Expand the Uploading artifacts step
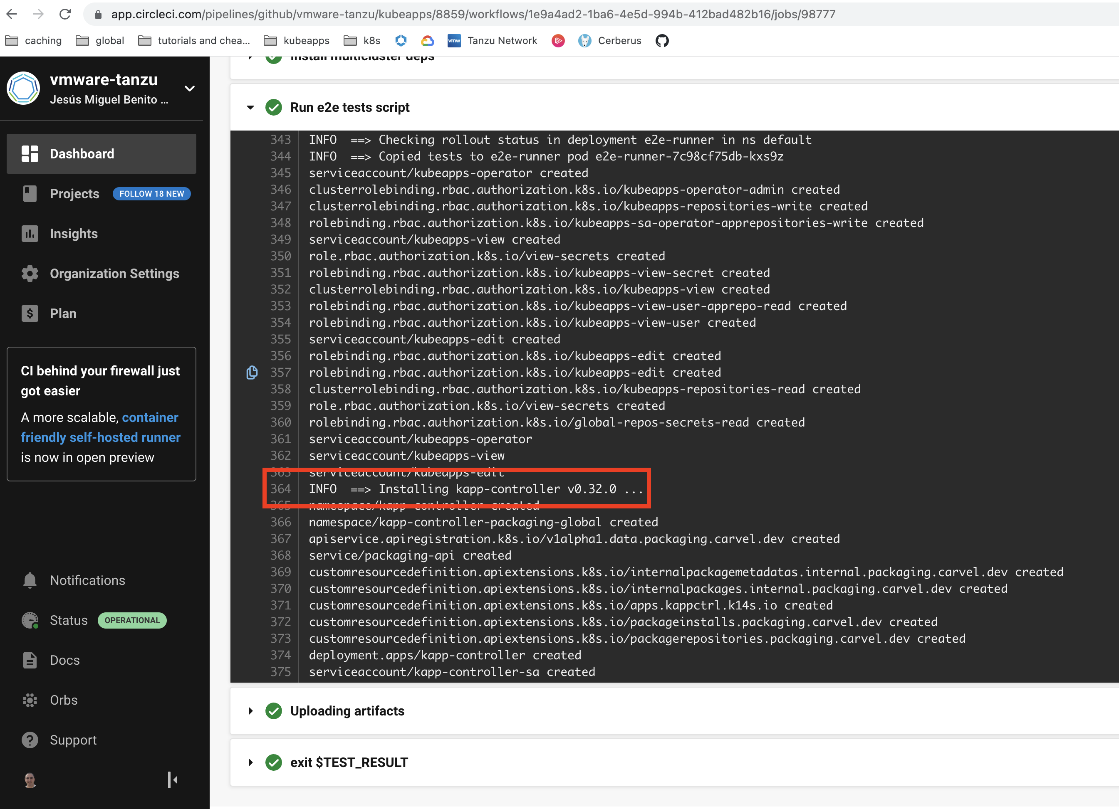Screen dimensions: 1119x809 point(251,711)
